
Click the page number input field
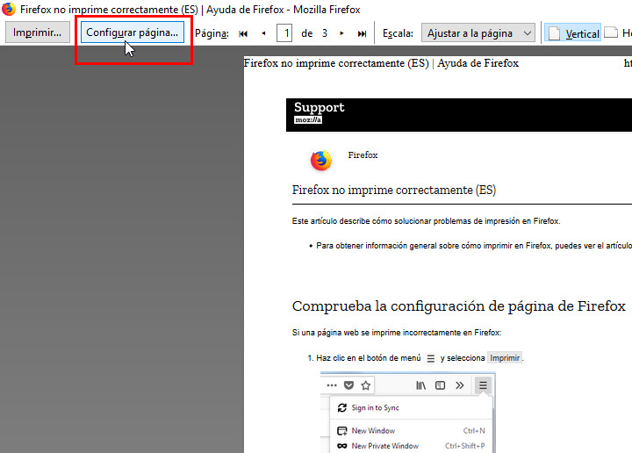(x=284, y=33)
